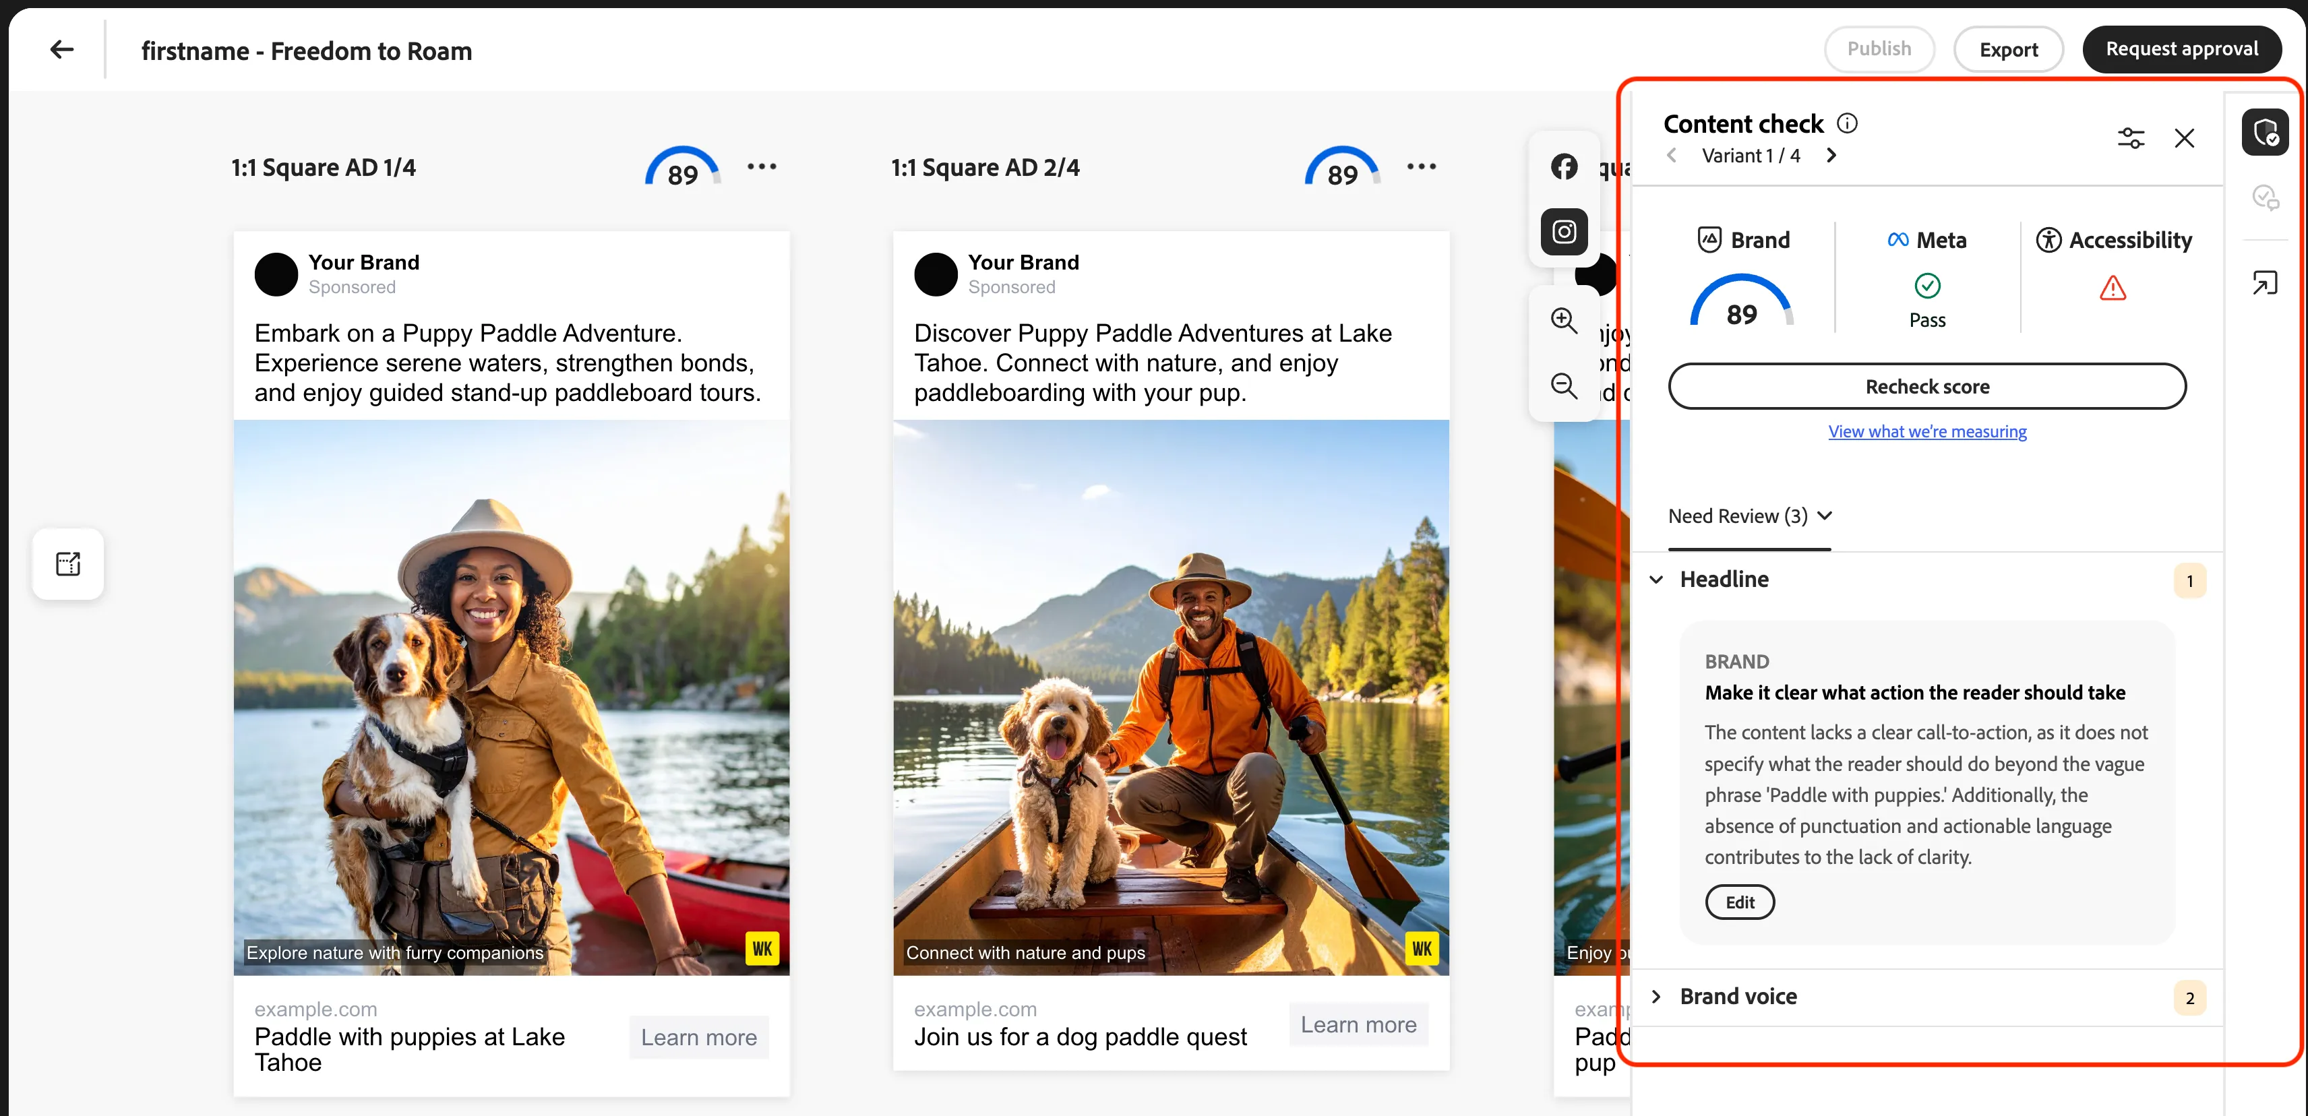Close the Content check panel
The height and width of the screenshot is (1116, 2308).
coord(2185,138)
